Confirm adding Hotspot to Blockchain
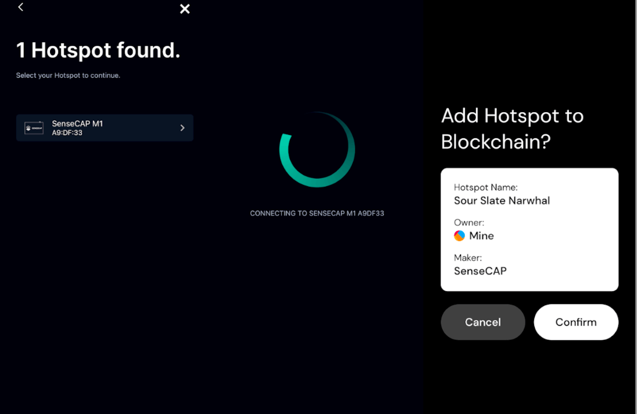The width and height of the screenshot is (637, 414). (x=576, y=322)
